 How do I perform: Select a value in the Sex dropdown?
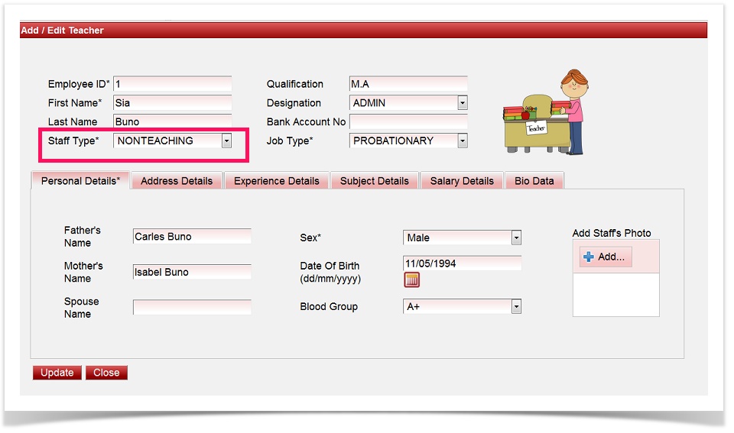tap(461, 238)
